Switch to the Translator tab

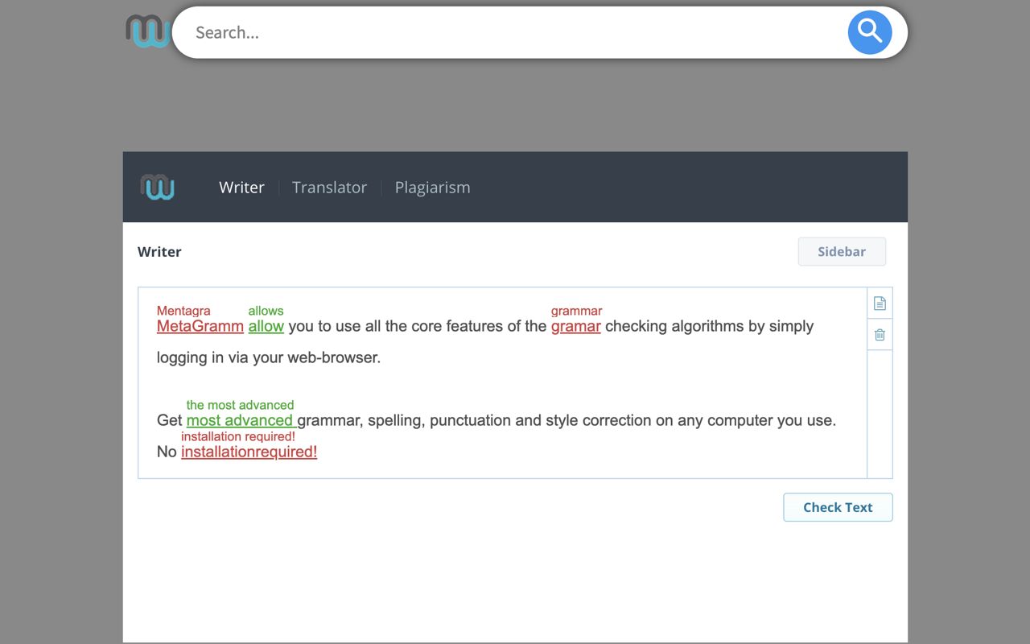(x=329, y=187)
